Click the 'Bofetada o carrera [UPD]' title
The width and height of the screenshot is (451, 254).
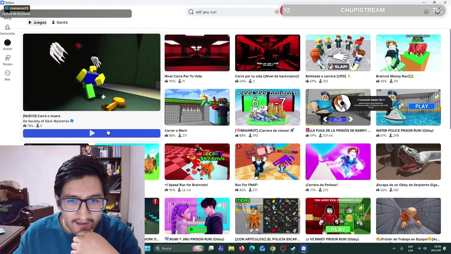click(328, 76)
